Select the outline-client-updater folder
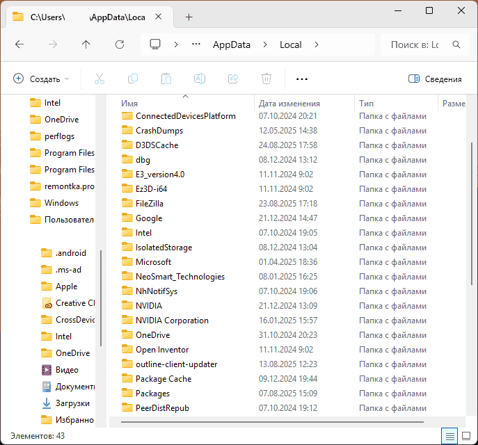 coord(169,364)
